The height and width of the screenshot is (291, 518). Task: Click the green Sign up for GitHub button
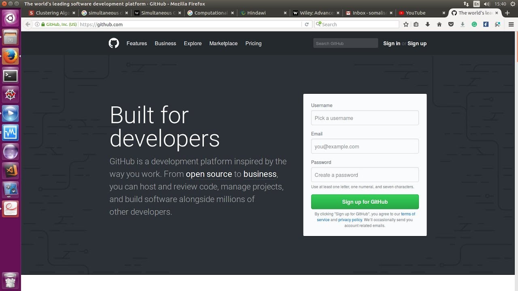[x=365, y=202]
